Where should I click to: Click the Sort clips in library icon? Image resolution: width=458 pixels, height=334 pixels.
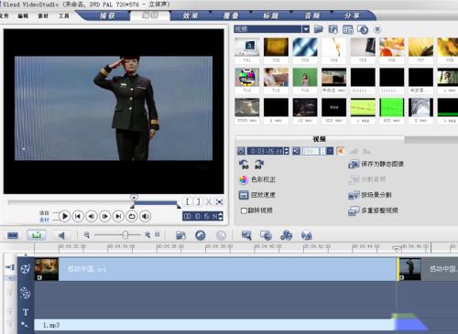click(363, 29)
